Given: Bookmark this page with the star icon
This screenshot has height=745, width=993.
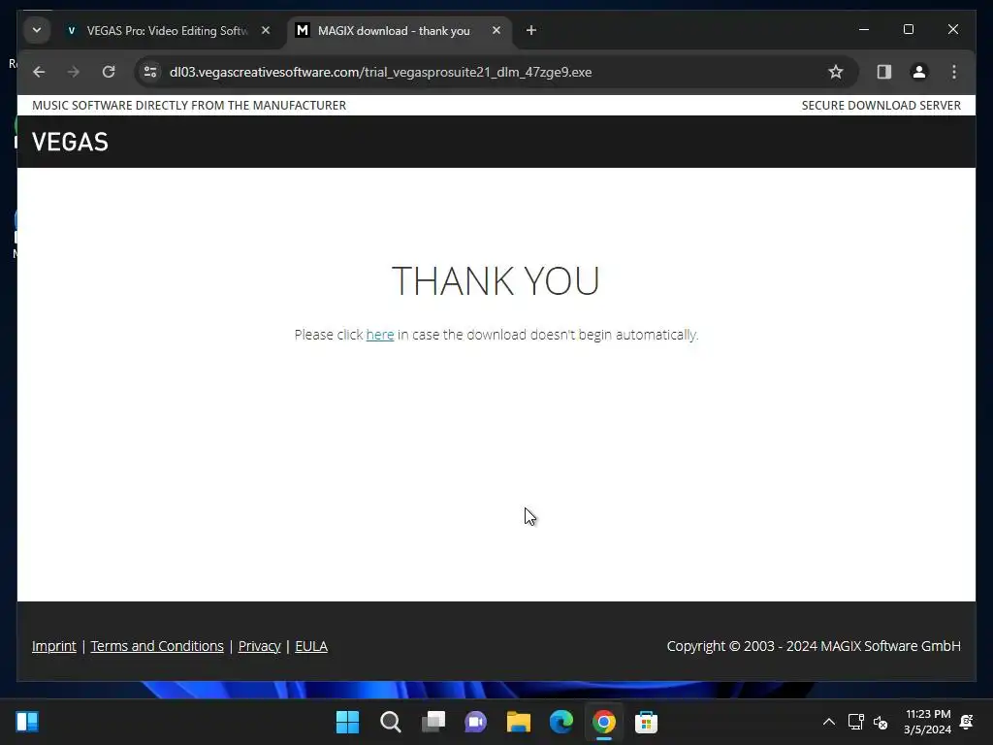Looking at the screenshot, I should [x=835, y=72].
